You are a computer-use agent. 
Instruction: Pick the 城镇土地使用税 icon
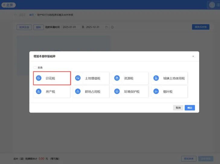pyautogui.click(x=156, y=79)
